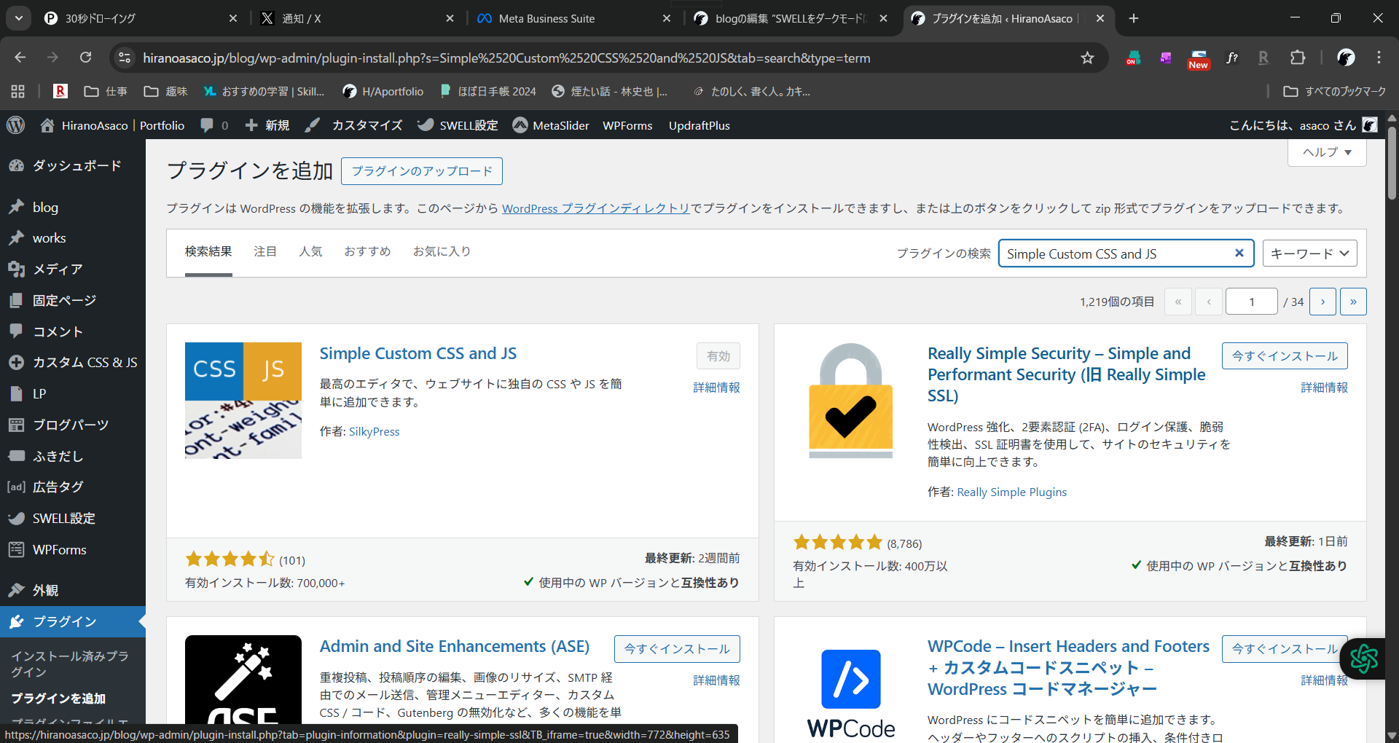The image size is (1399, 743).
Task: Open the ChatGPT floating icon
Action: (1363, 658)
